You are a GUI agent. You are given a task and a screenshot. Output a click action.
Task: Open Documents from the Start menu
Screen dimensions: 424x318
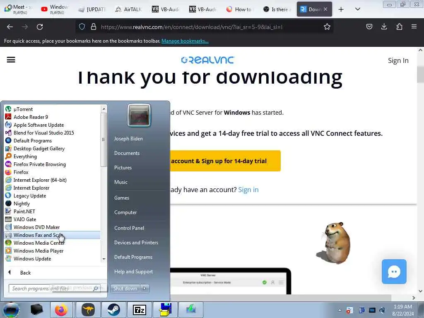coord(127,153)
